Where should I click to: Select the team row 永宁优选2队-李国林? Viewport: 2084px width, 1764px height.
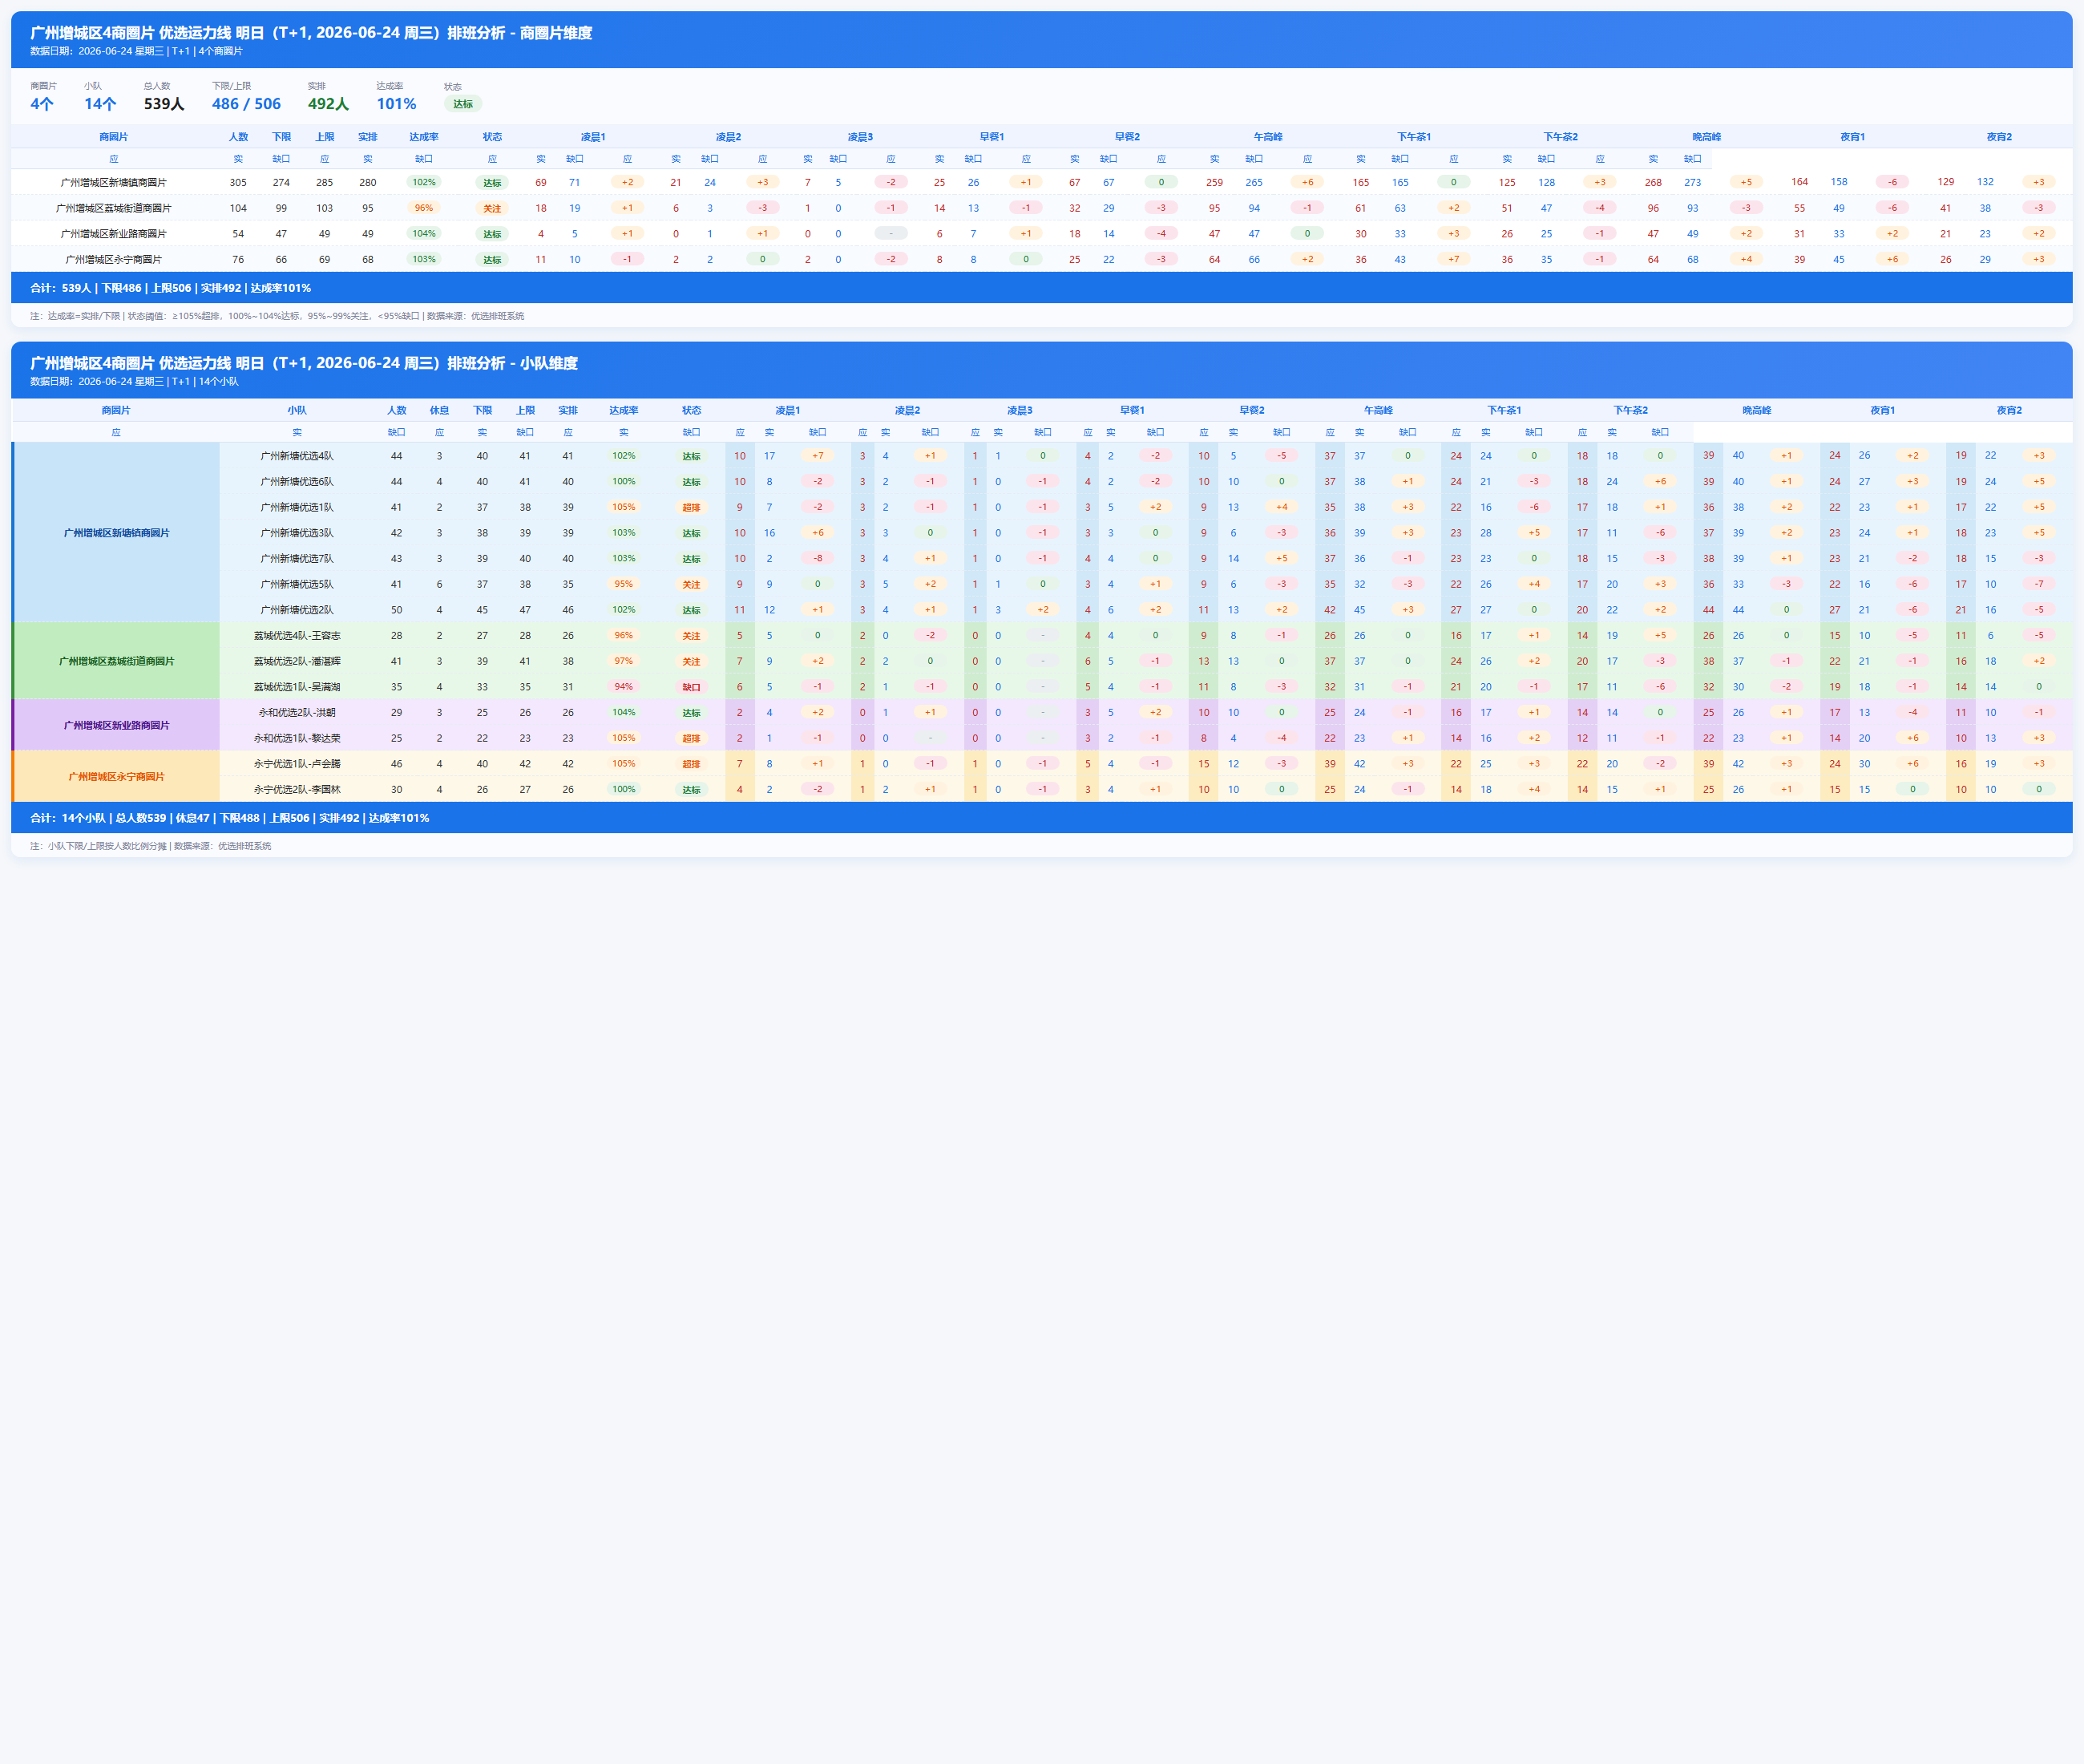(1145, 789)
